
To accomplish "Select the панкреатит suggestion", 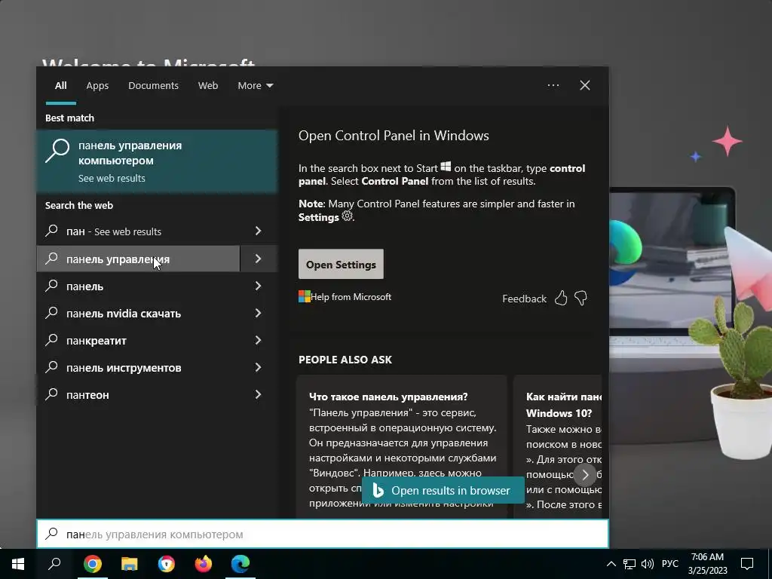I will [139, 340].
